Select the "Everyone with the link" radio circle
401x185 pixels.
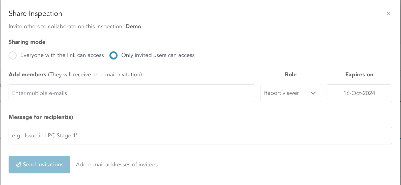pyautogui.click(x=13, y=55)
